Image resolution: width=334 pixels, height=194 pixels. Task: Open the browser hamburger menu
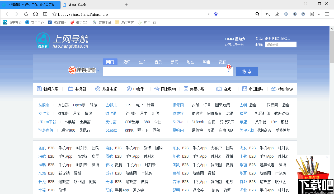click(327, 14)
